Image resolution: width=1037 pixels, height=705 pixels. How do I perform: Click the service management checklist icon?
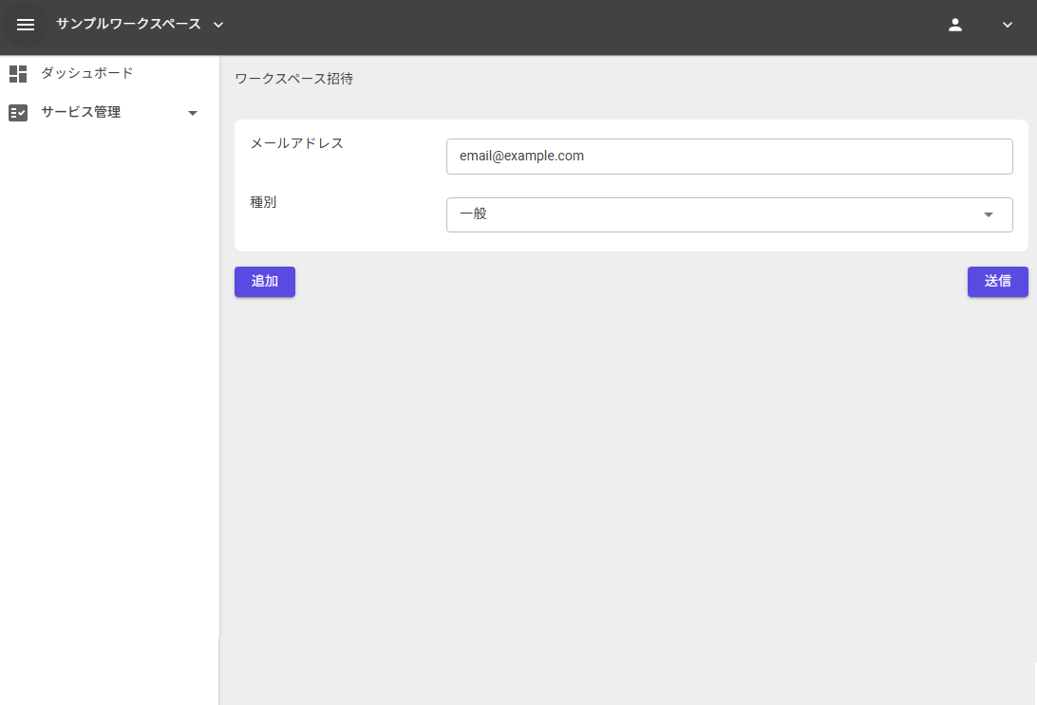[17, 112]
